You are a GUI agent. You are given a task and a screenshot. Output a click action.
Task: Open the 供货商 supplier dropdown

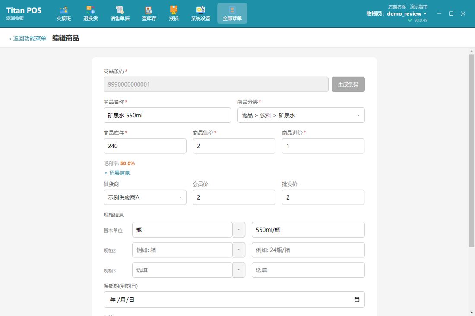click(x=145, y=197)
